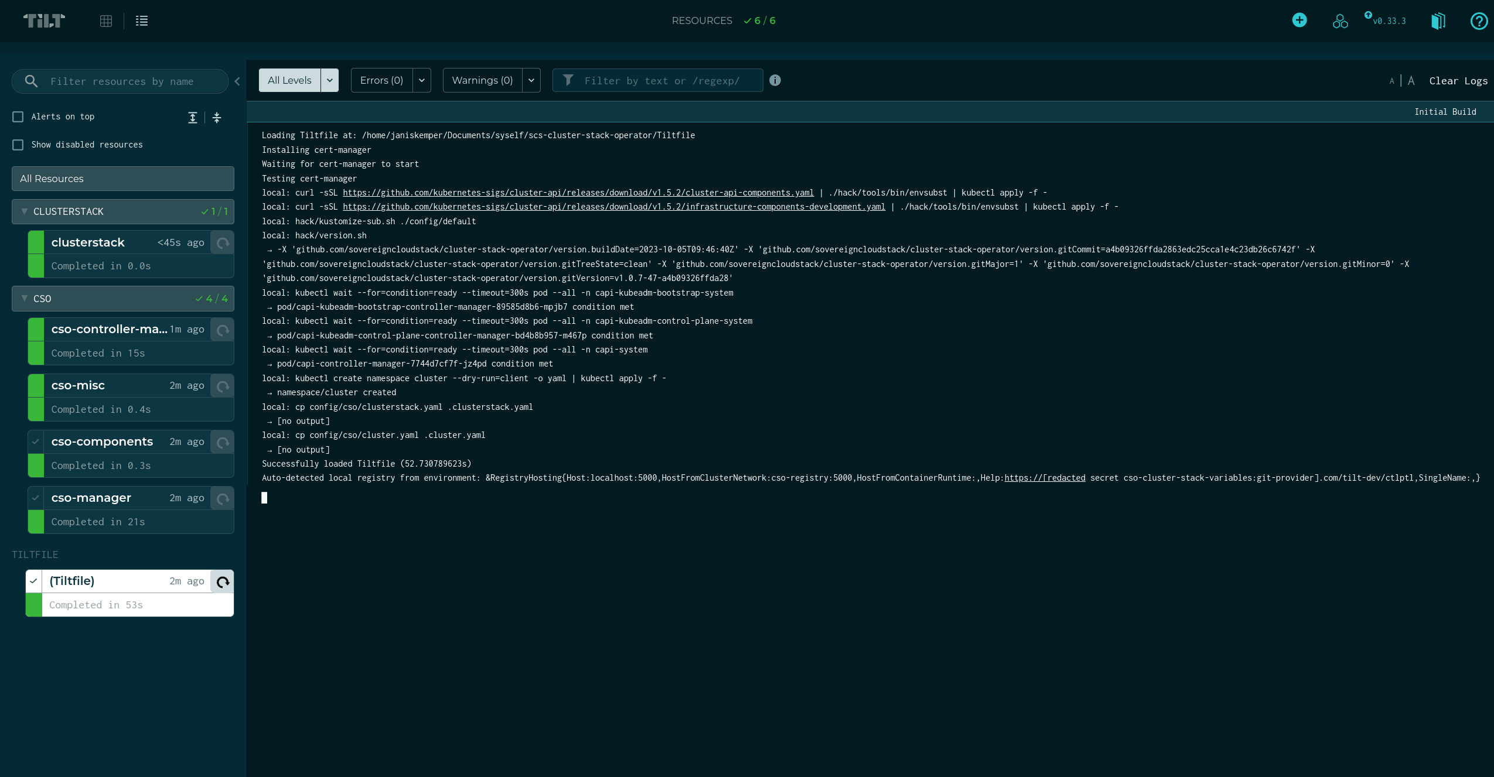Image resolution: width=1494 pixels, height=777 pixels.
Task: Click 'Completed in 21s' status text
Action: [x=98, y=522]
